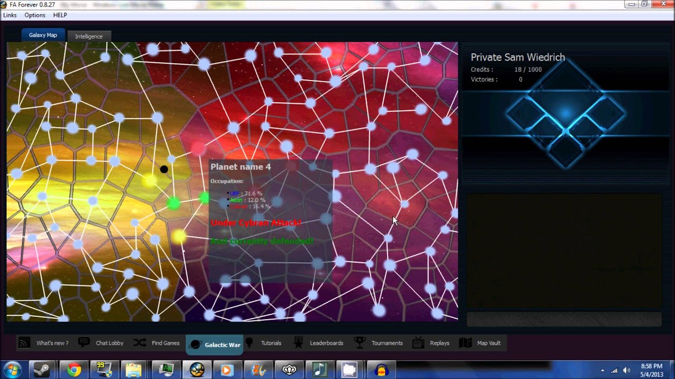Open the volume speaker tray icon

[x=626, y=370]
